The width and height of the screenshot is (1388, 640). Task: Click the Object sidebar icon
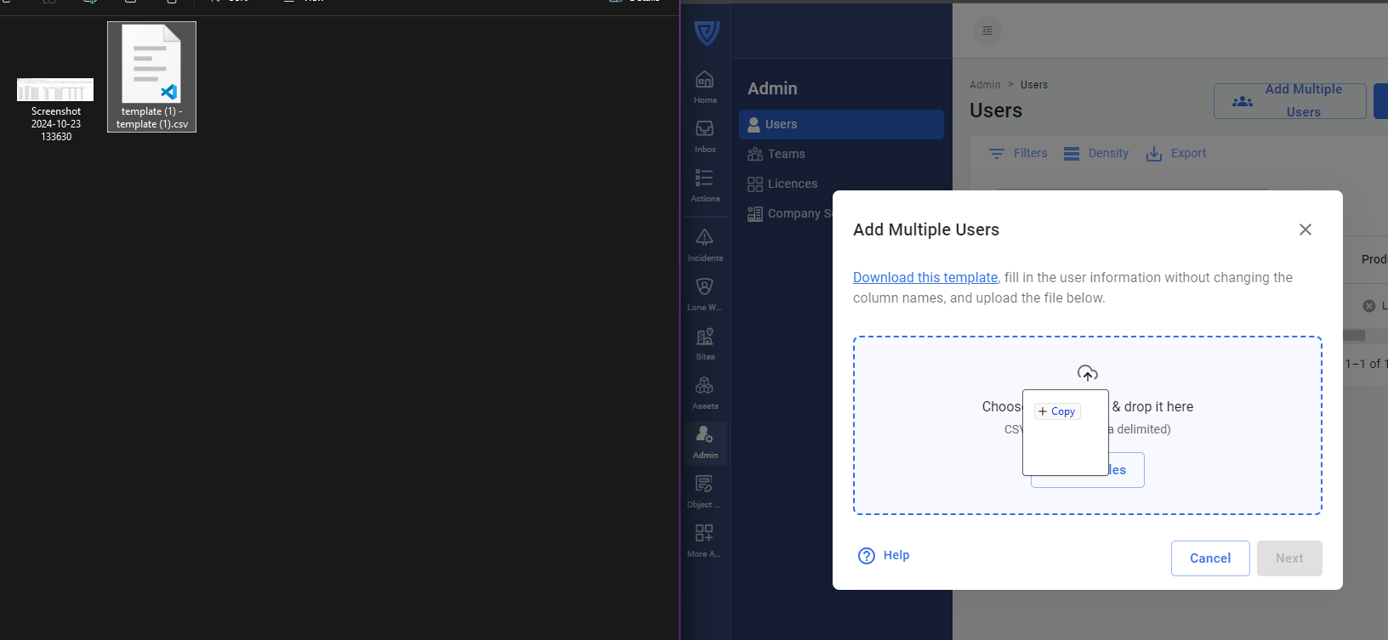704,490
